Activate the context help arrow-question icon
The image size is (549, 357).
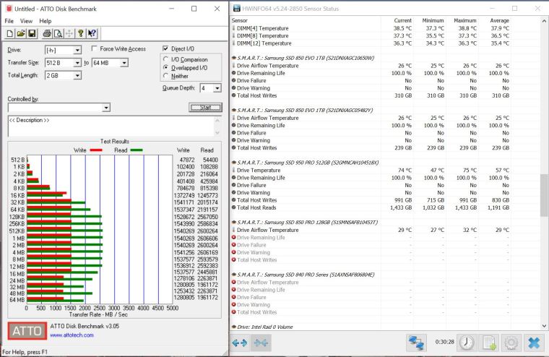coord(92,34)
